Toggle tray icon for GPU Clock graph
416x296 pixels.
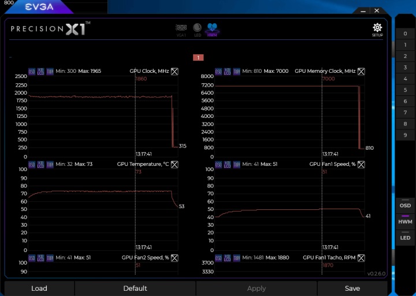(x=50, y=72)
